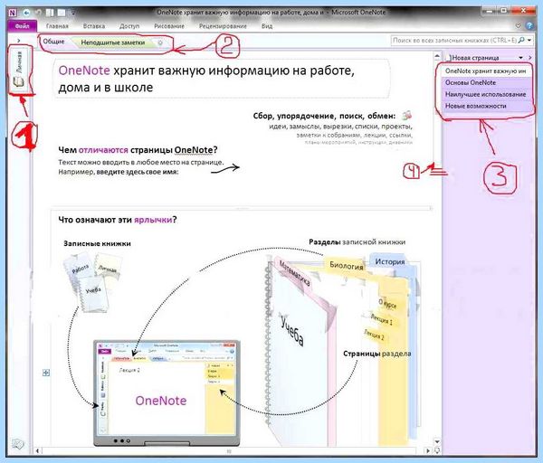Click the История tab in the illustration
543x463 pixels.
pos(390,262)
